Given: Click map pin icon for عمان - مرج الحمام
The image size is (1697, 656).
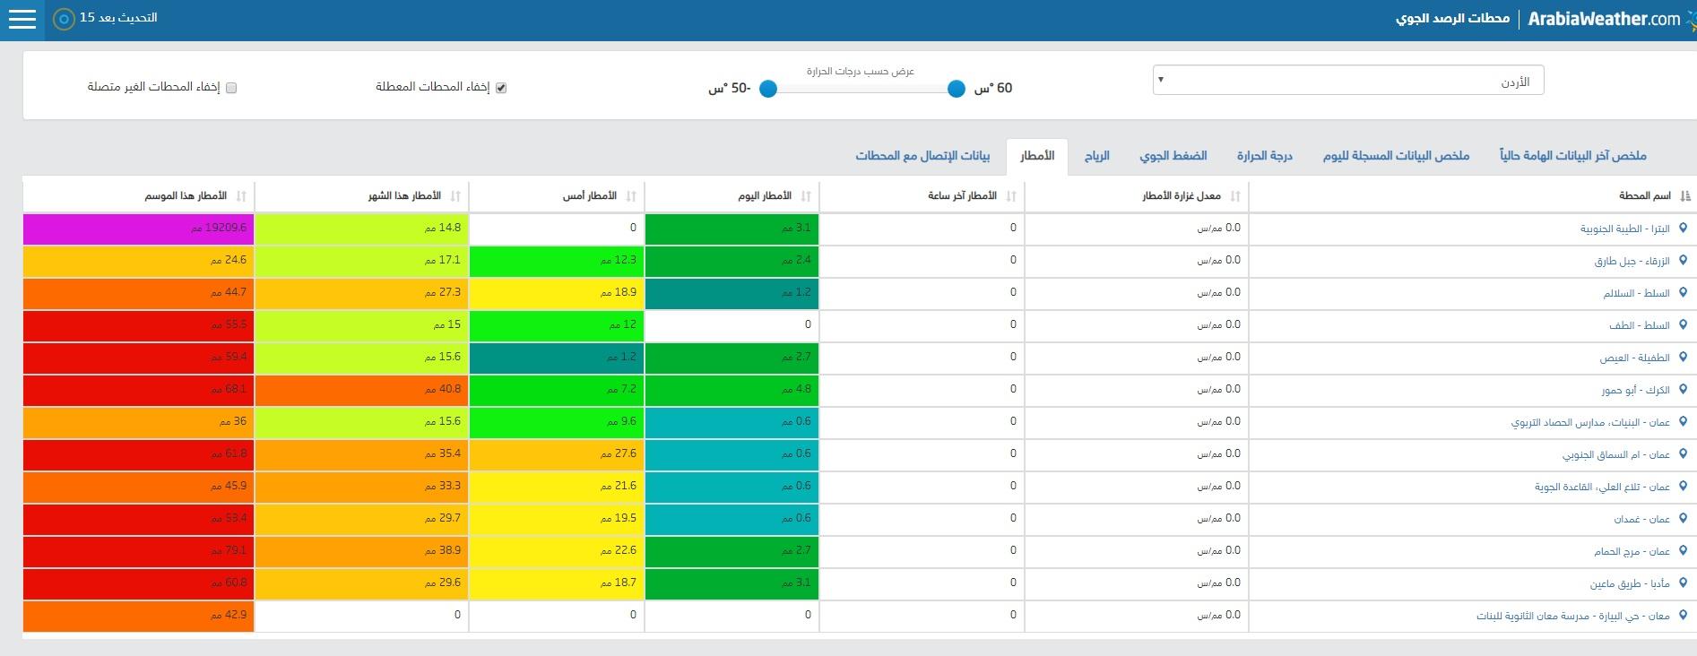Looking at the screenshot, I should pyautogui.click(x=1683, y=551).
